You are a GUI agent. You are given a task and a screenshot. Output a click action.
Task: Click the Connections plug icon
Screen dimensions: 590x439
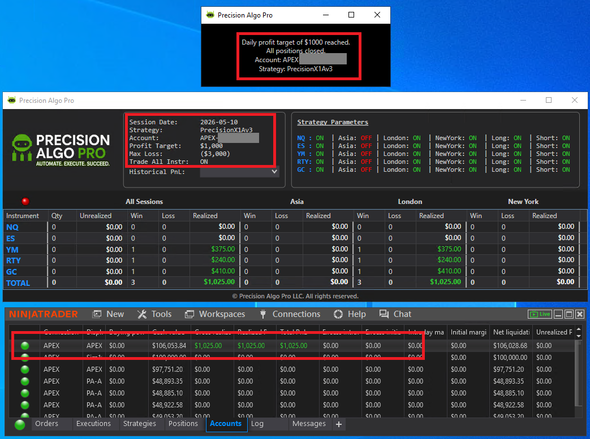pos(263,314)
